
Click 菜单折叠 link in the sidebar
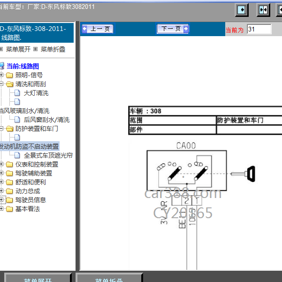coord(53,49)
